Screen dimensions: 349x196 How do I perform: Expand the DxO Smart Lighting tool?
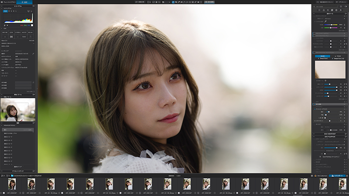[x=330, y=34]
